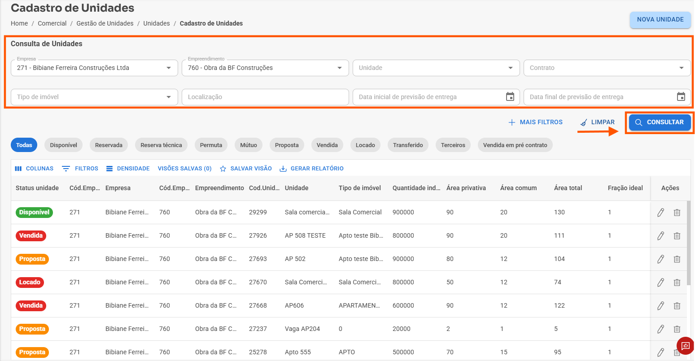Filter by Vendida status chip
Viewport: 695px width, 361px height.
tap(327, 145)
